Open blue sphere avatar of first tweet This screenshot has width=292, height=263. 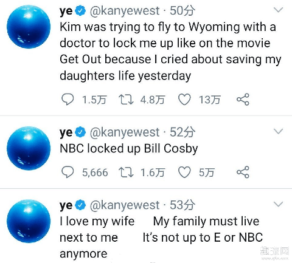(29, 27)
